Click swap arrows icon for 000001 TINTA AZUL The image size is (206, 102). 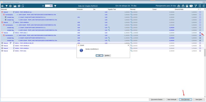click(x=14, y=51)
